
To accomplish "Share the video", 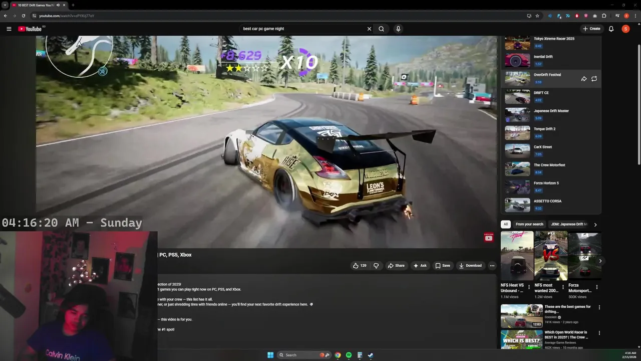I will [x=396, y=266].
